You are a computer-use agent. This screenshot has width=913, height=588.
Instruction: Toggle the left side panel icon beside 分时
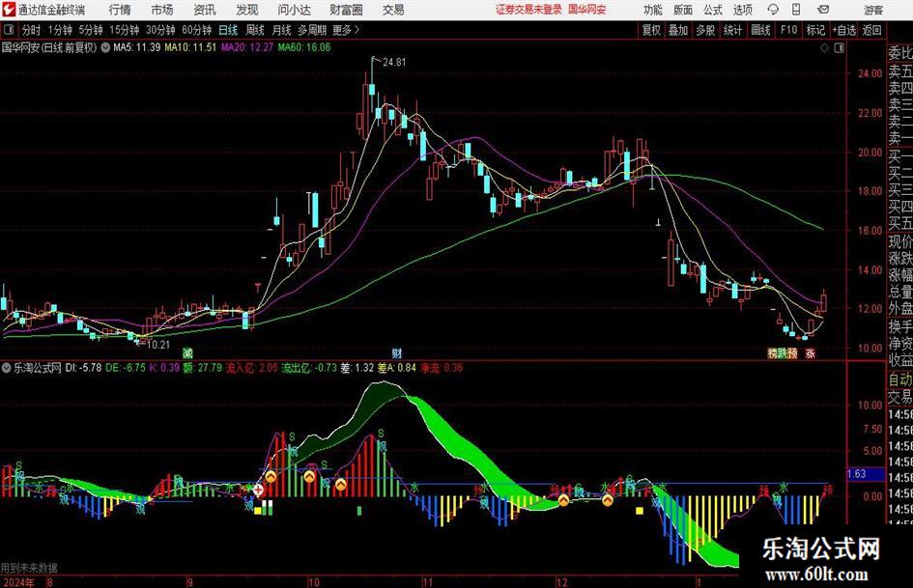8,30
